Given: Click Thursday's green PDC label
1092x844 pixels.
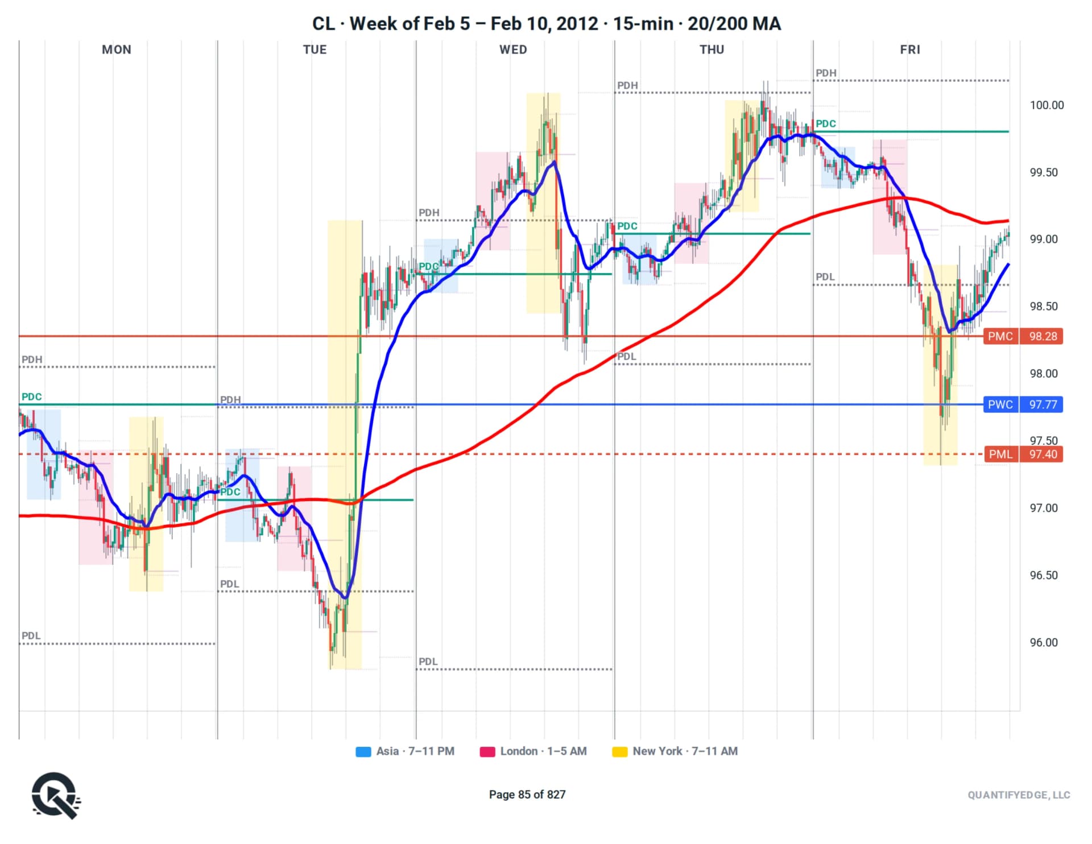Looking at the screenshot, I should coord(627,226).
